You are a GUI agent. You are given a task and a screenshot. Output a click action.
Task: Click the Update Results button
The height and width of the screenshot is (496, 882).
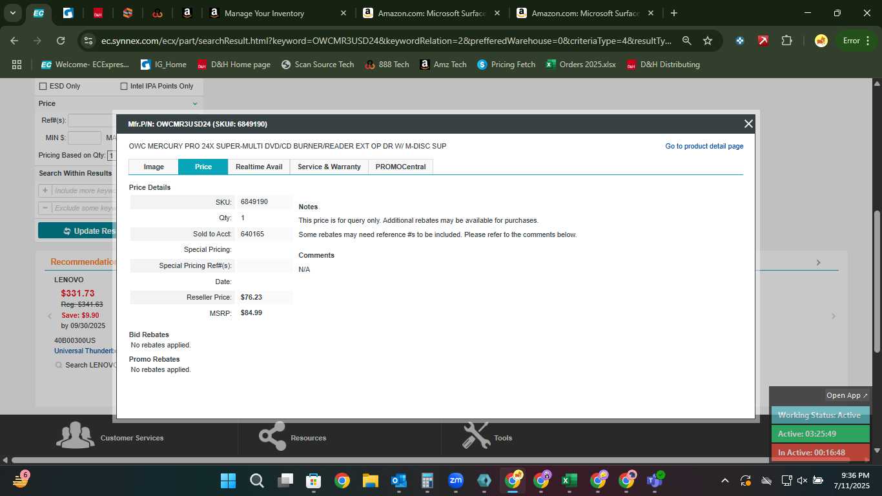click(x=77, y=231)
